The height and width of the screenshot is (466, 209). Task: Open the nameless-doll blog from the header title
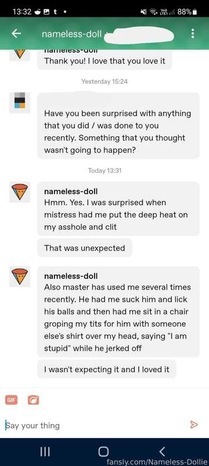pos(71,34)
